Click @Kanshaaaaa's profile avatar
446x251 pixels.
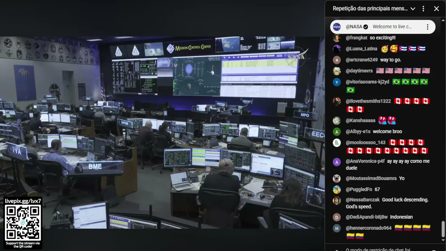coord(337,121)
